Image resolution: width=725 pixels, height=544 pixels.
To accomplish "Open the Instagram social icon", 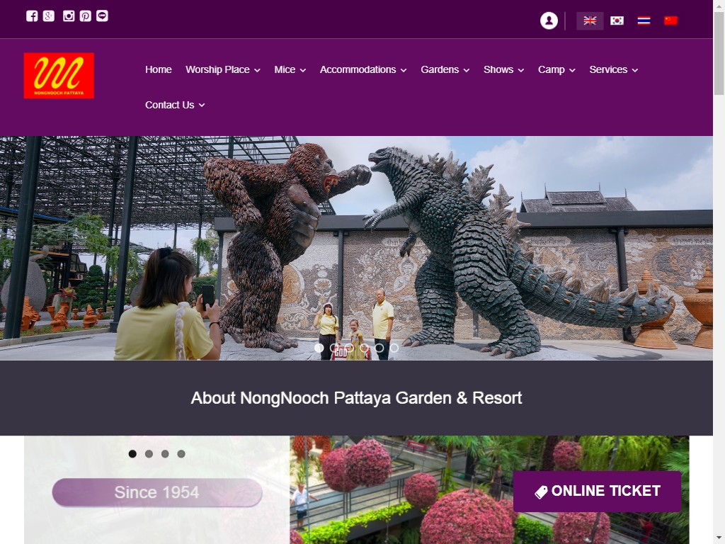I will (69, 16).
